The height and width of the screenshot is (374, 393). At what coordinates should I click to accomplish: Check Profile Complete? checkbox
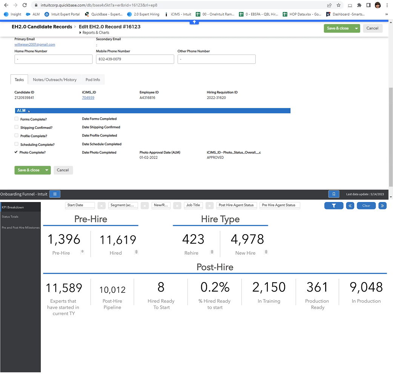click(16, 135)
